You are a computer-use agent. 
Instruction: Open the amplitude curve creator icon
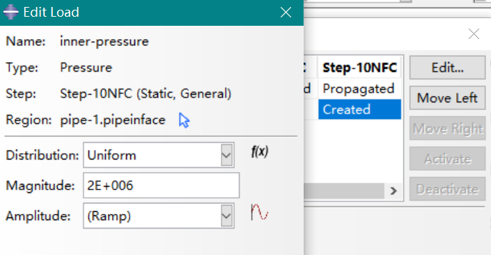pos(260,212)
